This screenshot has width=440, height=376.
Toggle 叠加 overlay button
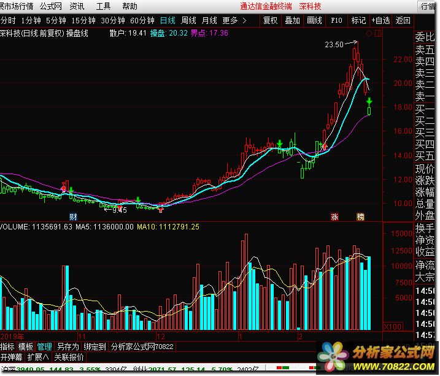292,20
